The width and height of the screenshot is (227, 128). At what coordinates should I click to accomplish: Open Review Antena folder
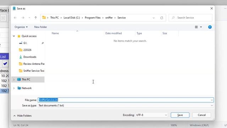coord(34,64)
